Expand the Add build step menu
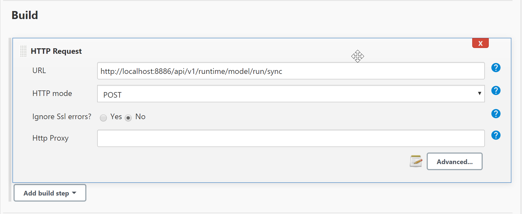This screenshot has width=523, height=214. click(50, 193)
